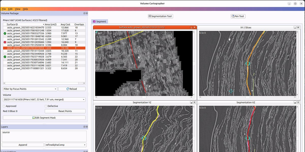Select surface auto_grown_20250517030033926
The height and width of the screenshot is (152, 305).
[x=44, y=60]
